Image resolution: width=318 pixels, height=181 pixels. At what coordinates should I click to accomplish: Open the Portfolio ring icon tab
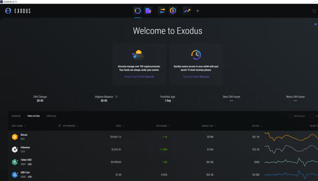click(x=138, y=11)
